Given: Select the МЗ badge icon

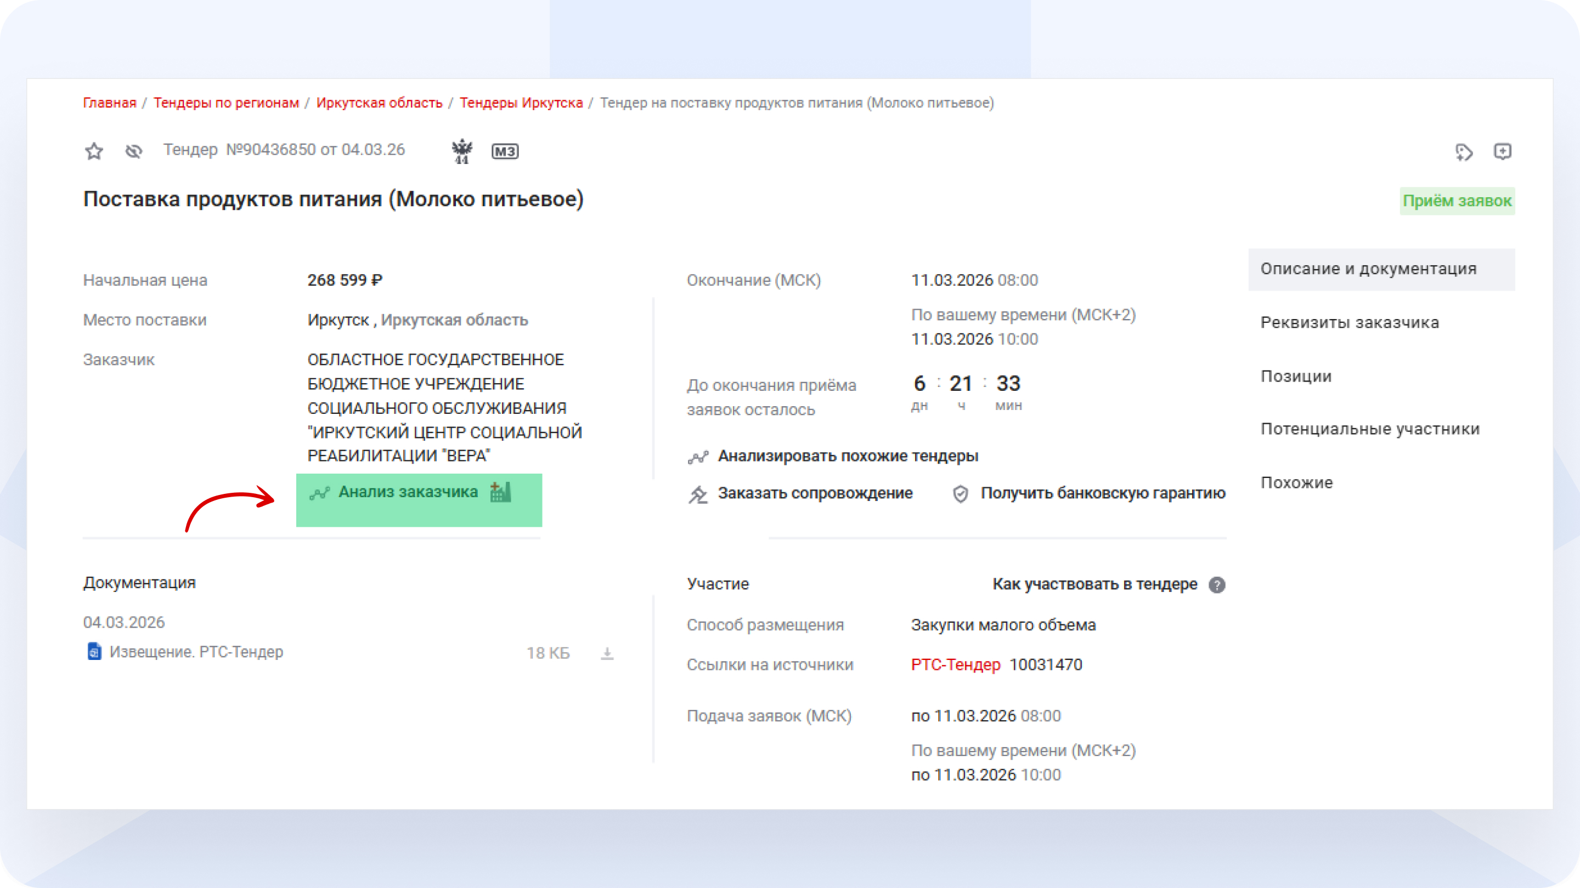Looking at the screenshot, I should click(505, 151).
